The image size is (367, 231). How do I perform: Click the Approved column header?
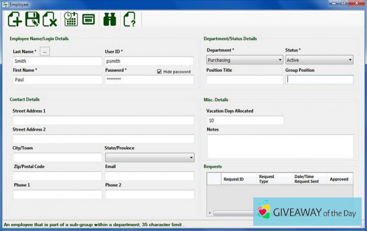[x=339, y=179]
